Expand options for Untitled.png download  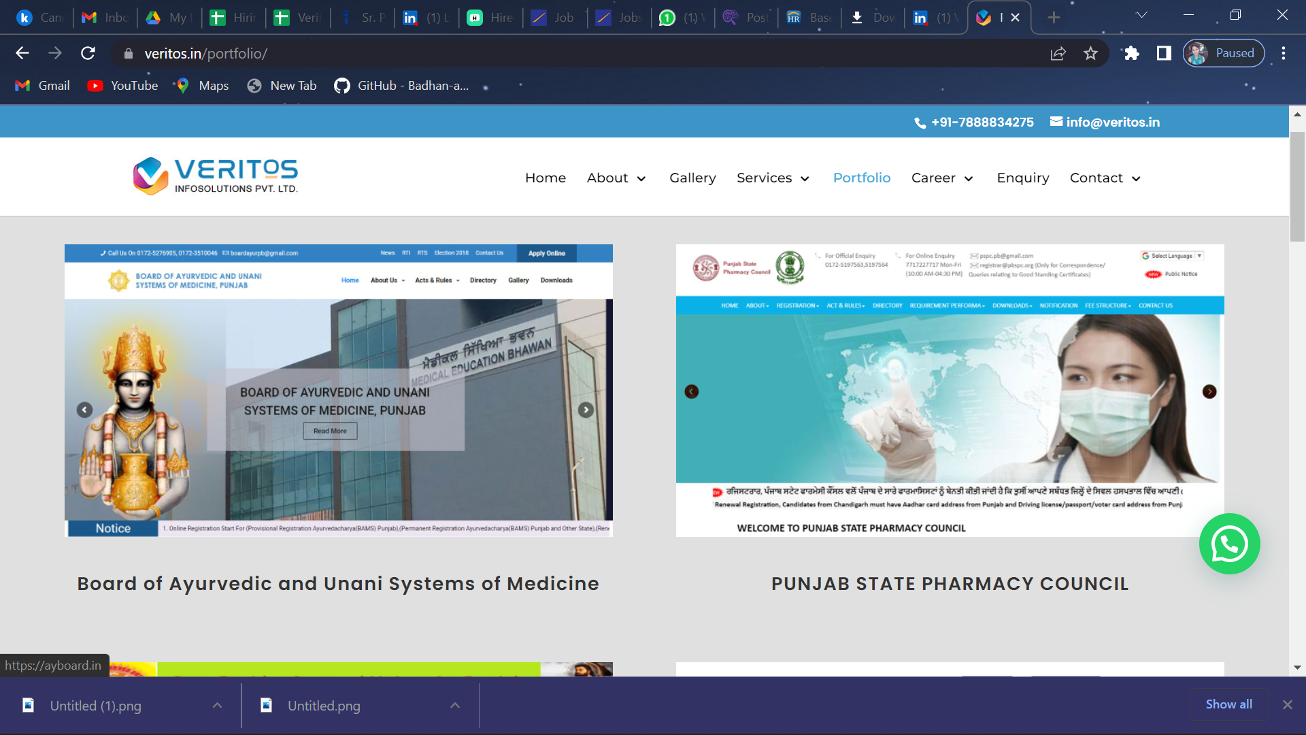click(455, 706)
